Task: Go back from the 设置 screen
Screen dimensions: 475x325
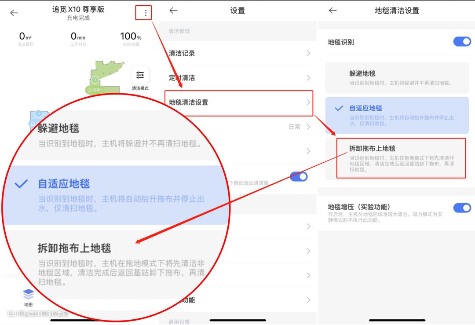Action: (x=173, y=11)
